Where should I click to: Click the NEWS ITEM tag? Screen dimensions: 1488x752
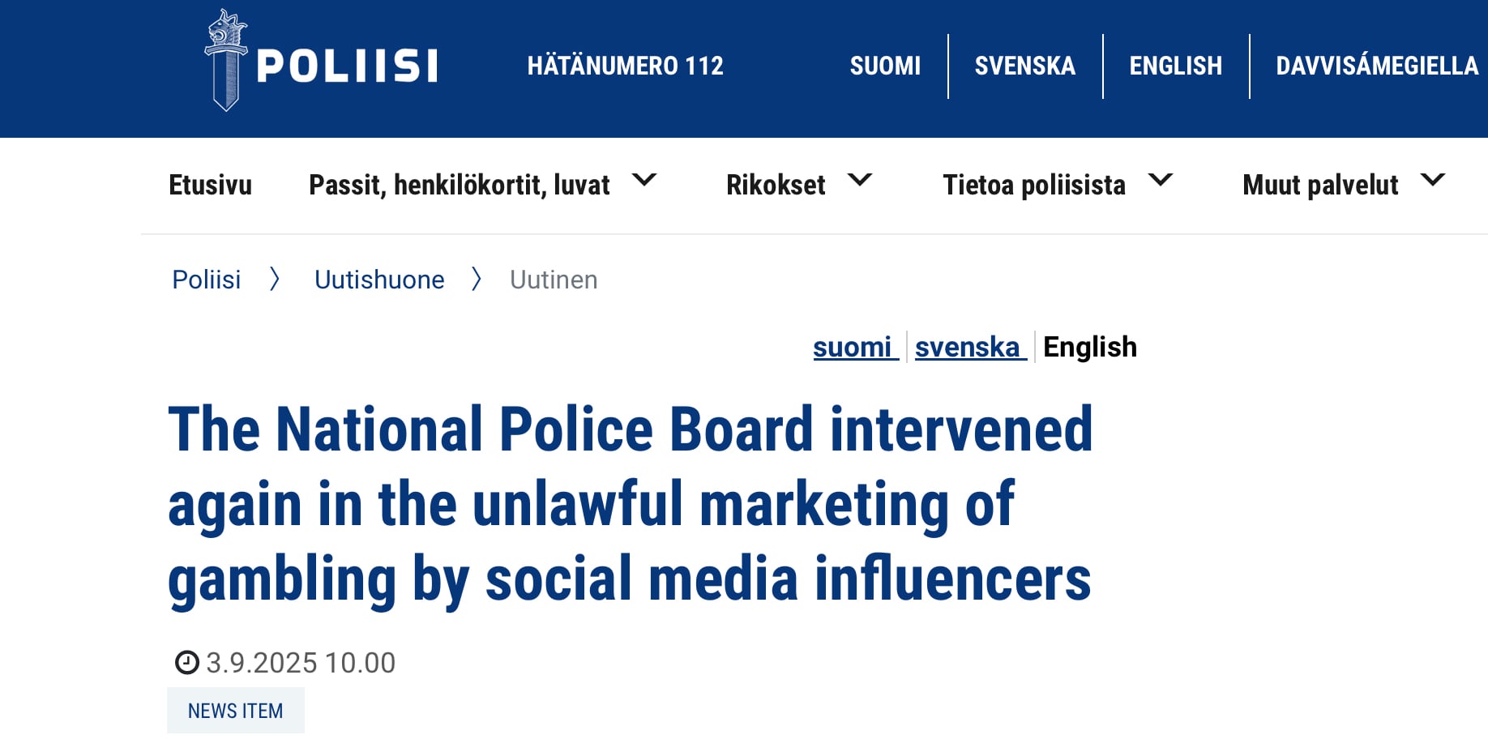pos(236,711)
